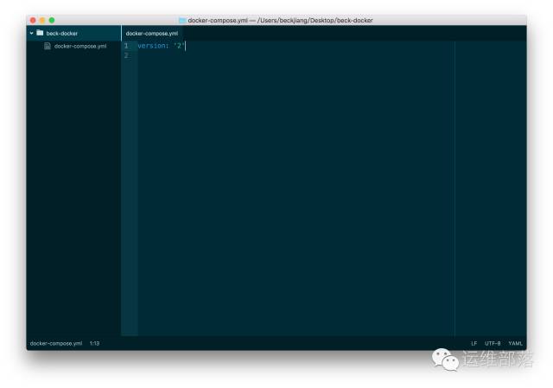
Task: Open the YAML grammar selector
Action: click(x=515, y=343)
